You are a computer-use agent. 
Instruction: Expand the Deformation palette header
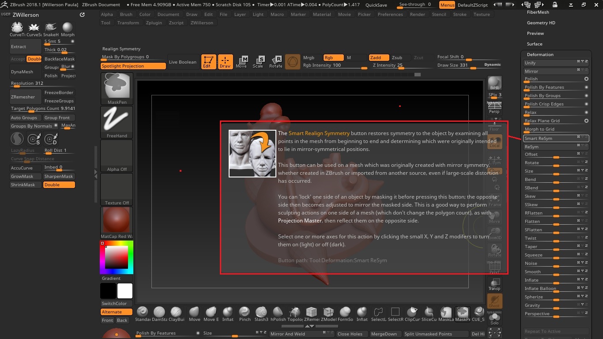click(x=540, y=54)
